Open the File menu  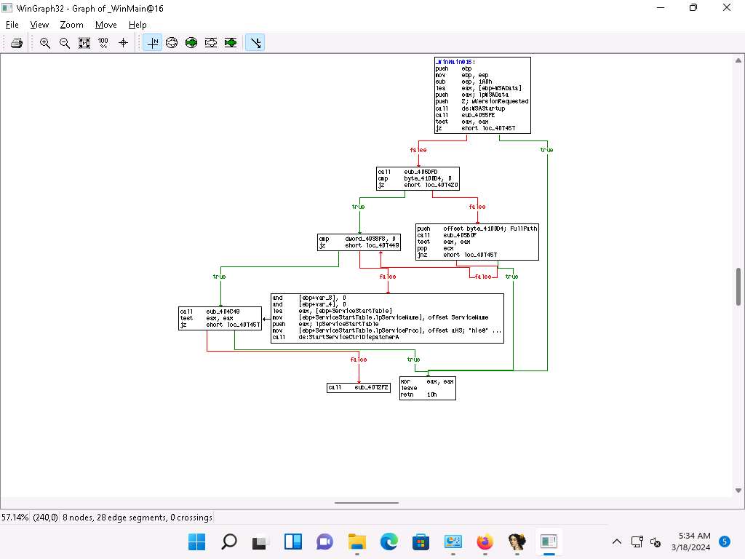pyautogui.click(x=12, y=25)
